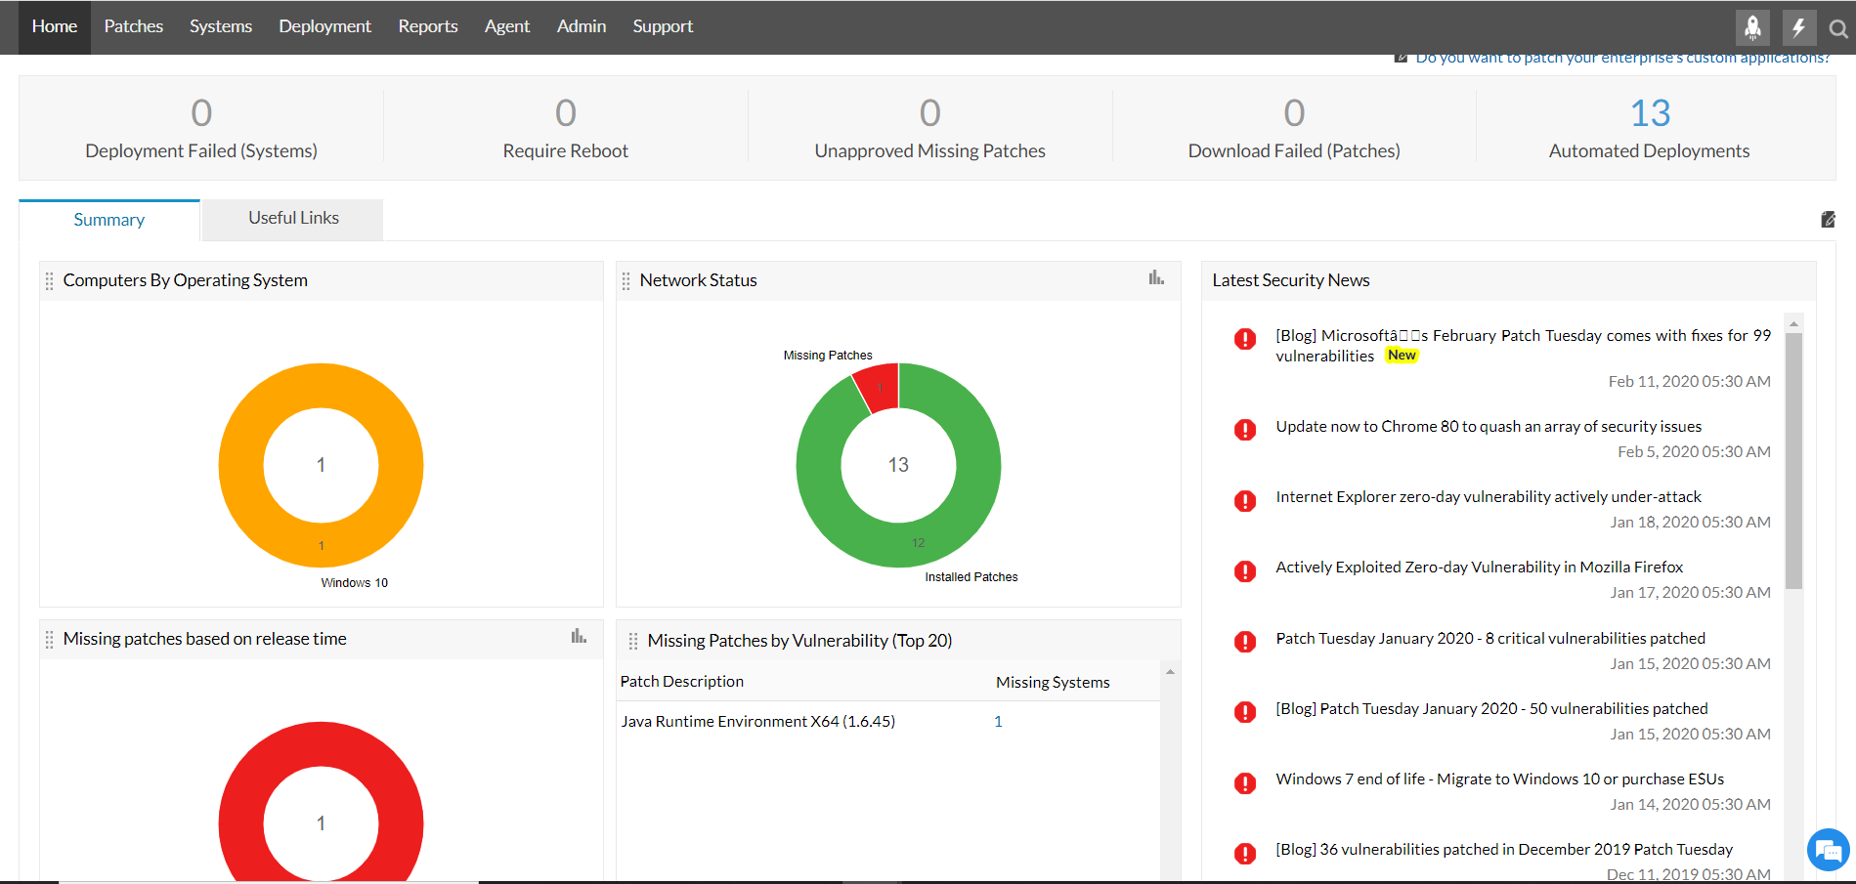
Task: Open the Chrome 80 update news article
Action: click(1489, 427)
